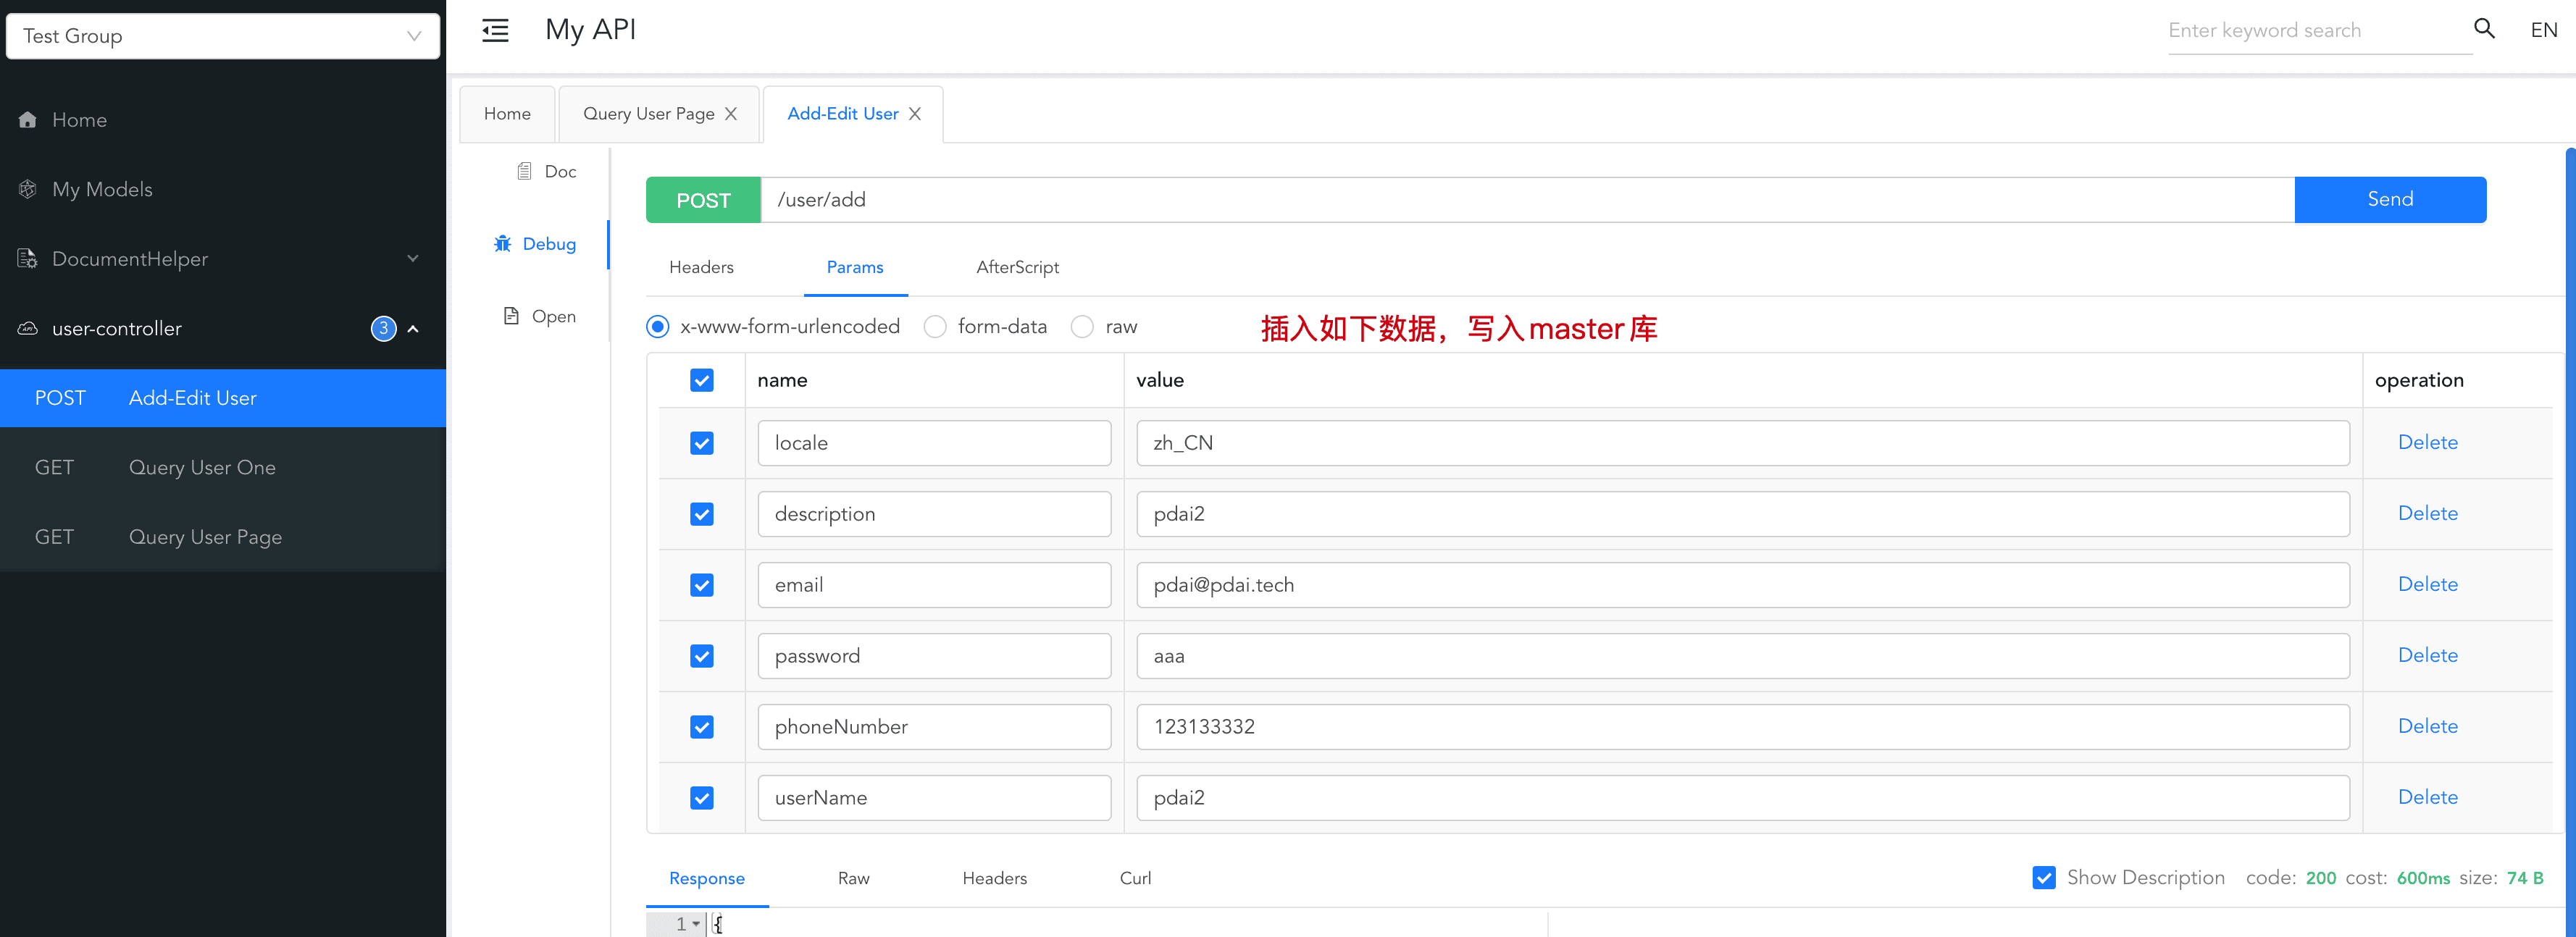Delete the password parameter row

coord(2427,655)
